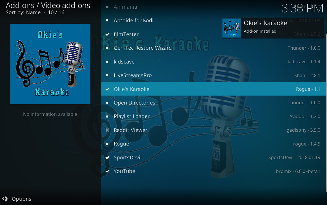Open the Rogue add-on entry
The width and height of the screenshot is (327, 205).
point(121,144)
